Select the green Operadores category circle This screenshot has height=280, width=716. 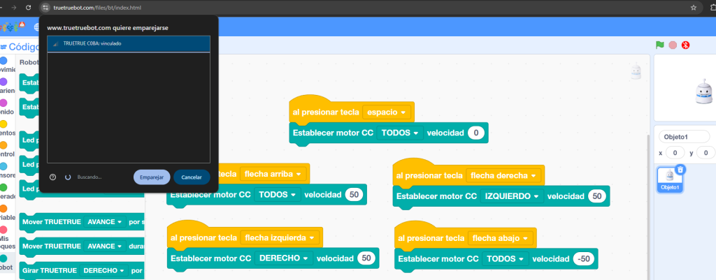click(3, 187)
